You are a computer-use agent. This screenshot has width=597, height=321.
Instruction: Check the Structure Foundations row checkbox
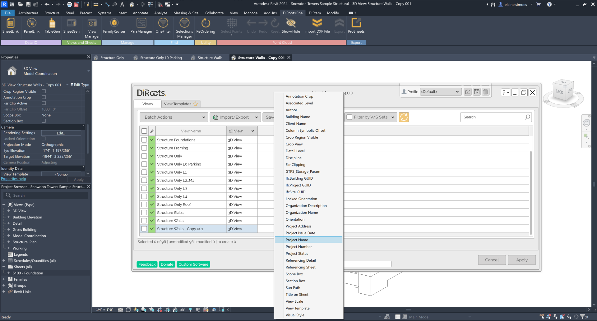[144, 140]
